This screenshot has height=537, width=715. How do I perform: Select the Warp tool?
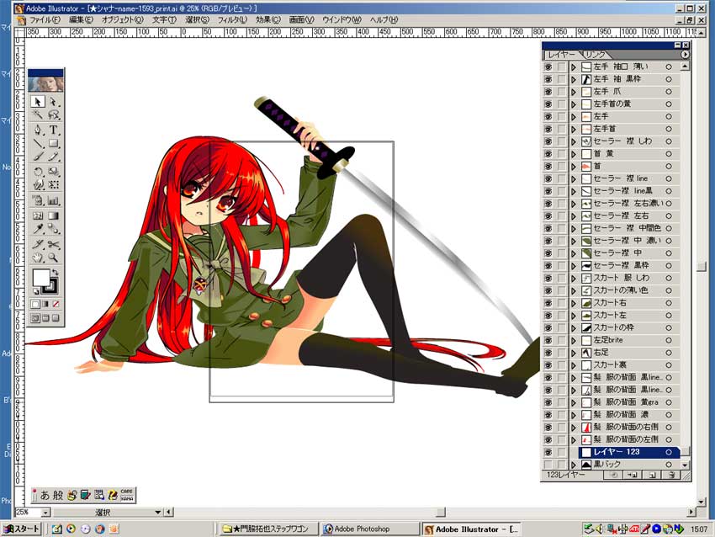39,185
